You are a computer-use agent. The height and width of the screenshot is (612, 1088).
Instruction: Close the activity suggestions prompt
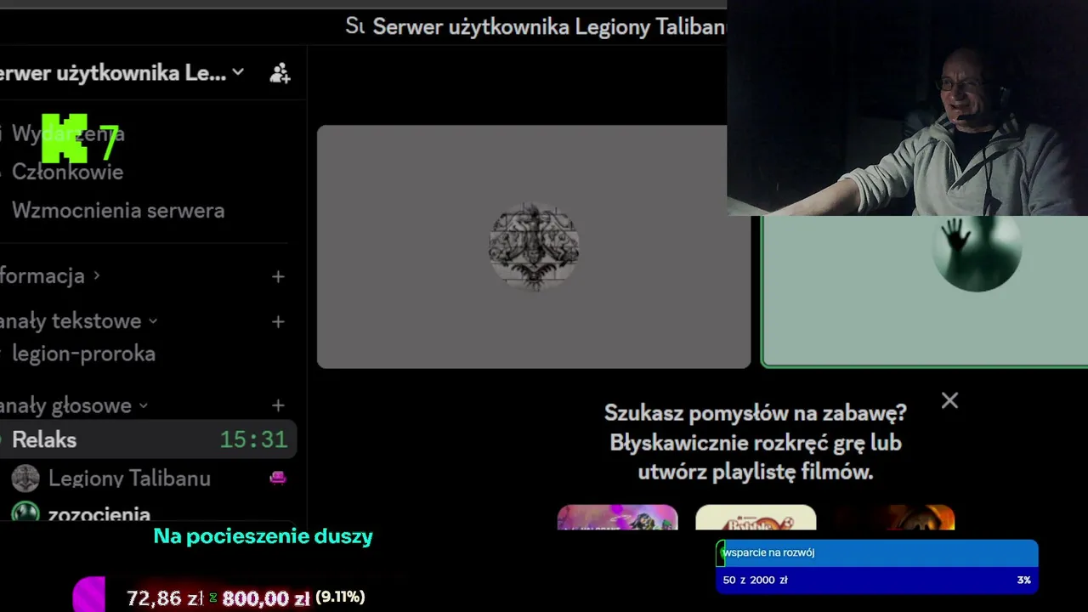(x=949, y=400)
